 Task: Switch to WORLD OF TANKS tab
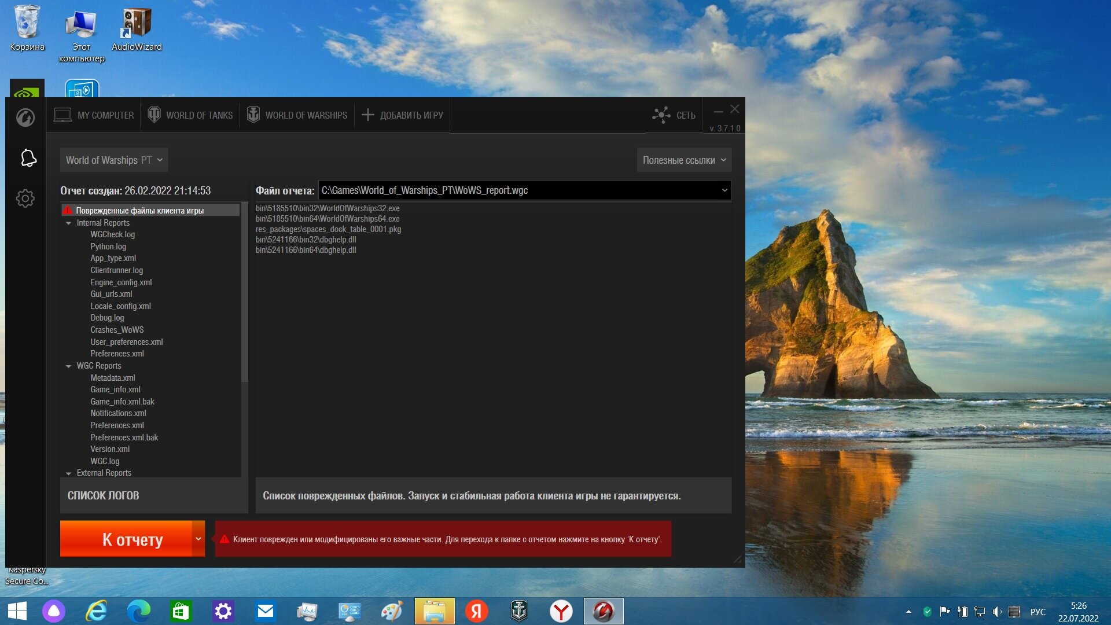(190, 115)
